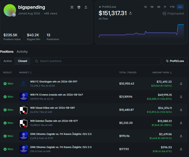This screenshot has height=157, width=189.
Task: Click the profit/loss line chart
Action: pyautogui.click(x=141, y=31)
